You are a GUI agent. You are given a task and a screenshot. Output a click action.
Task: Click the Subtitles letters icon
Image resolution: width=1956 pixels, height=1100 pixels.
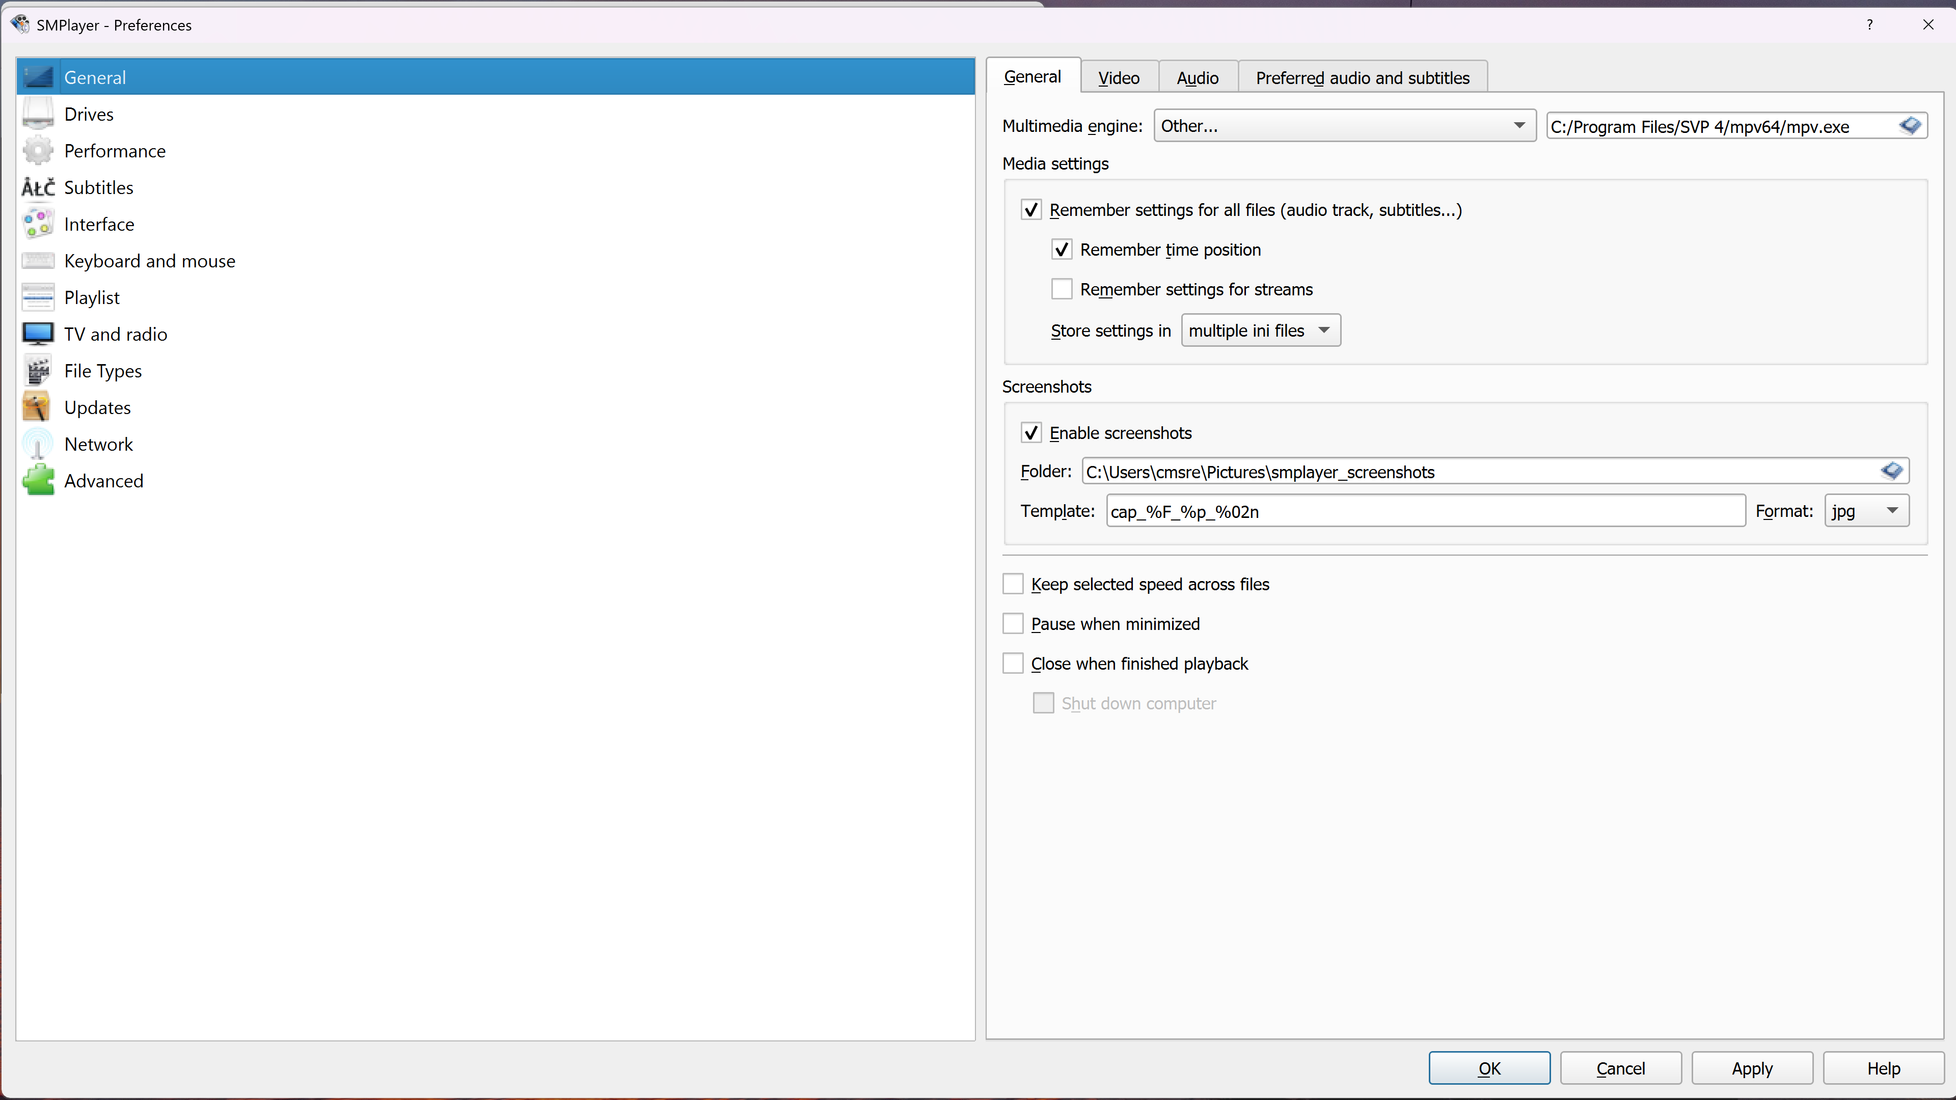pyautogui.click(x=38, y=187)
